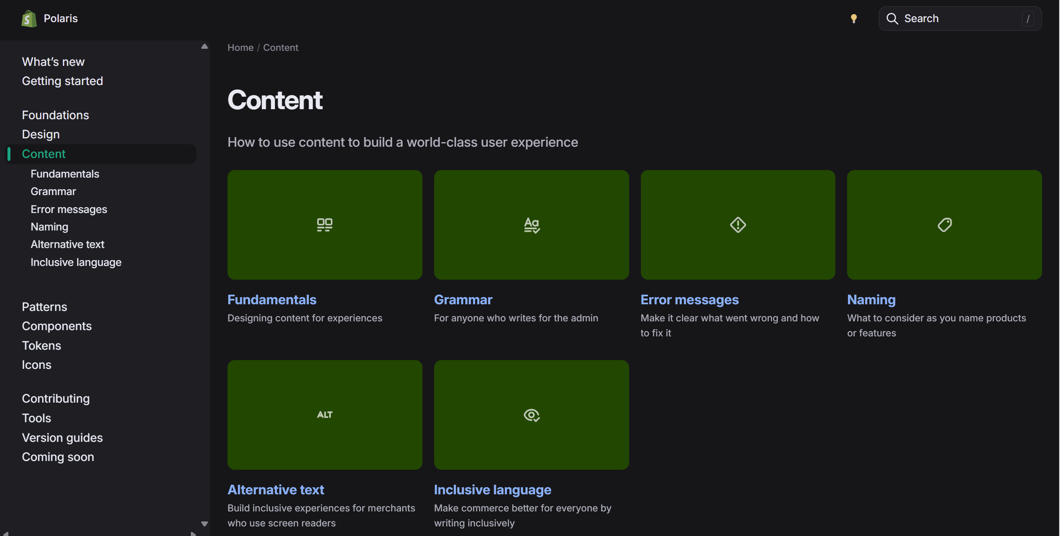Screen dimensions: 1060x536
Task: Open Design section in sidebar
Action: pos(41,134)
